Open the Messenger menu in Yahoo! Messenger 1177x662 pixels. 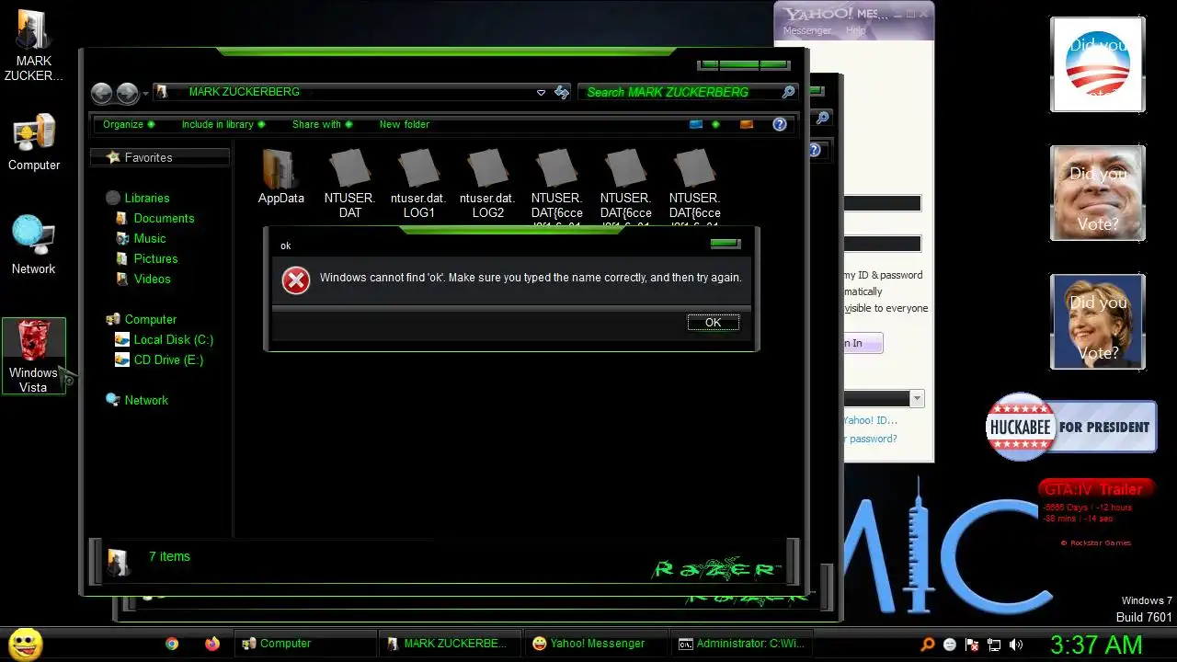[x=806, y=30]
